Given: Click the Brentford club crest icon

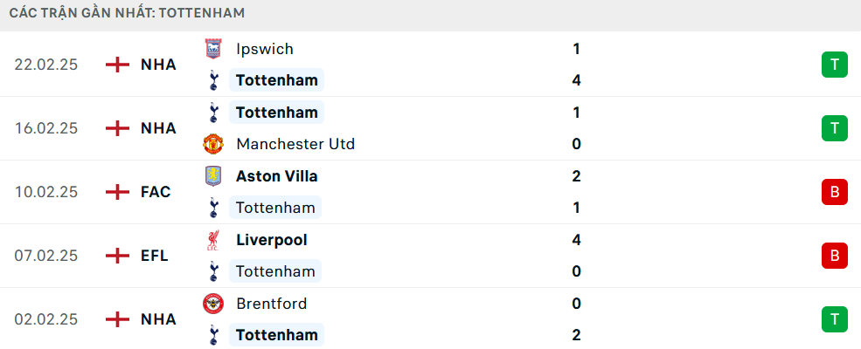Looking at the screenshot, I should (212, 304).
